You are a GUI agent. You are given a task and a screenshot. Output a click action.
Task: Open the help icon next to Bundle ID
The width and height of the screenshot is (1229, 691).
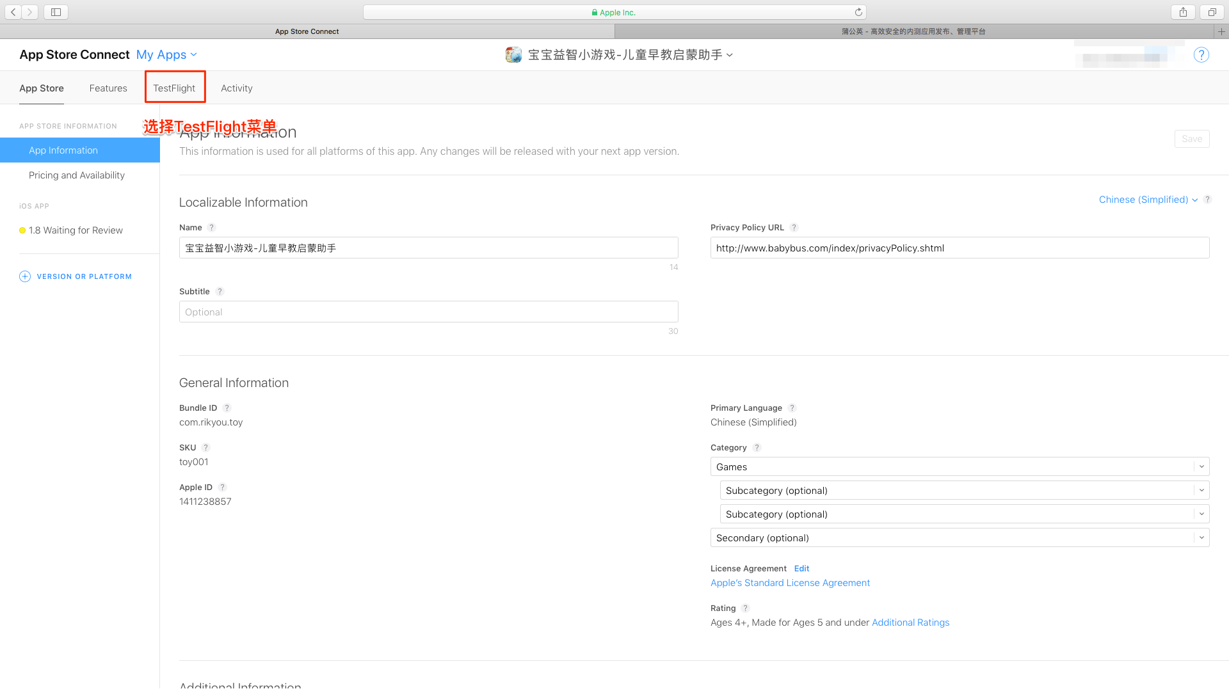227,408
